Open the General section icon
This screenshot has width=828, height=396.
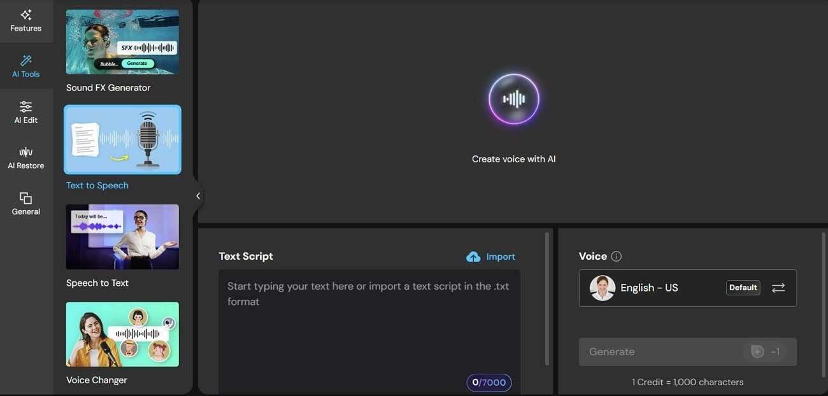tap(26, 198)
